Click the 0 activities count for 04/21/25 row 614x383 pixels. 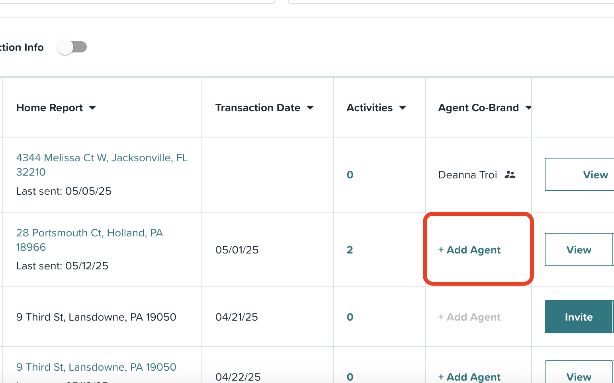[350, 317]
